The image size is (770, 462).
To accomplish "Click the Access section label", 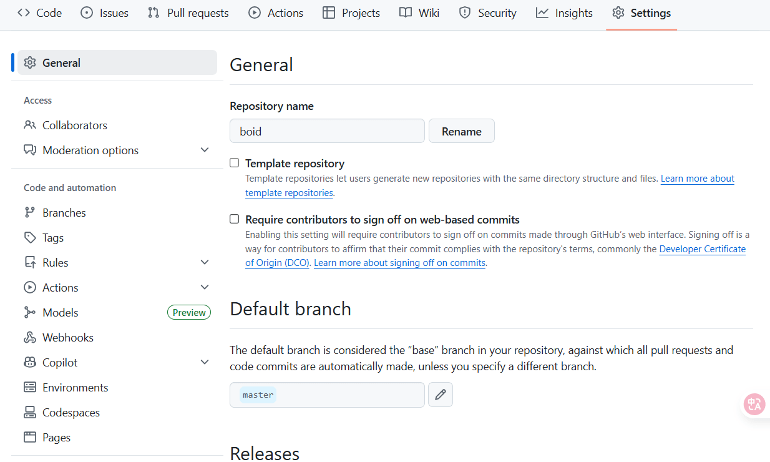I will click(38, 100).
